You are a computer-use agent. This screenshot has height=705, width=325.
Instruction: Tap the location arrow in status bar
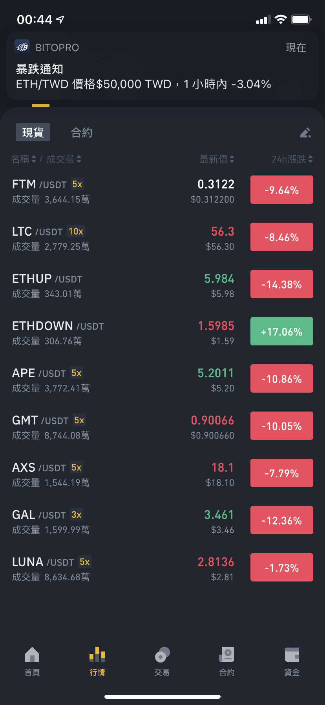pyautogui.click(x=60, y=19)
